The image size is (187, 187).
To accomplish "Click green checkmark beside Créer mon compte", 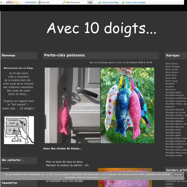I will tap(123, 2).
